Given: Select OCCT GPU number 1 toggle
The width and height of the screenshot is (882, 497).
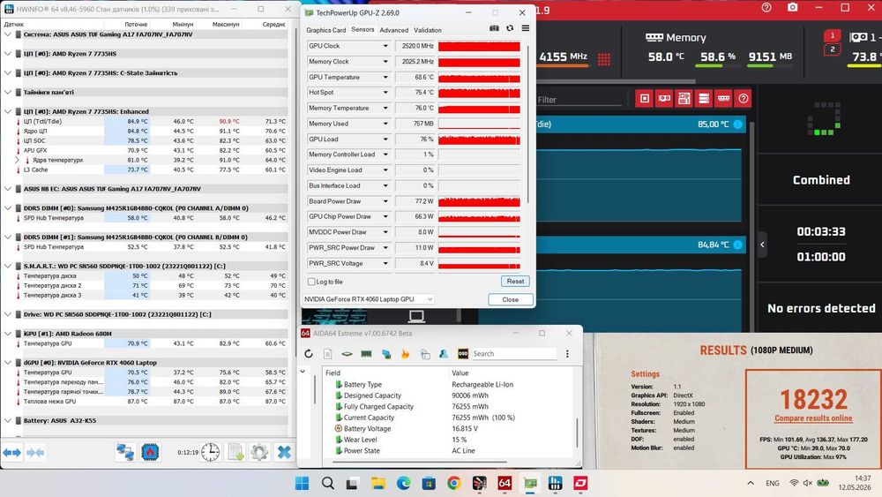Looking at the screenshot, I should click(832, 35).
